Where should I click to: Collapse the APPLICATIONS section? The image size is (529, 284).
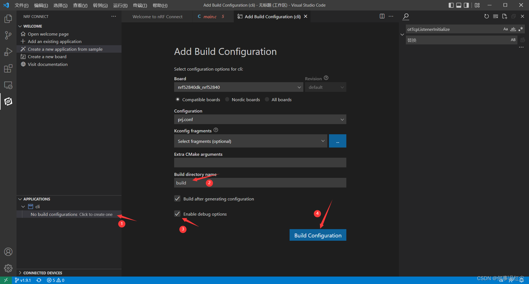(x=20, y=199)
